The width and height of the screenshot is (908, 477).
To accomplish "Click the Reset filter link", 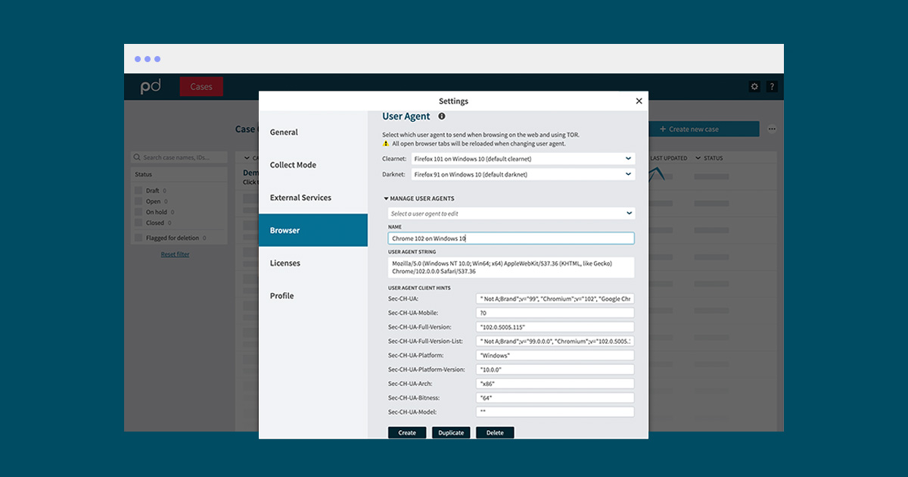I will point(175,254).
